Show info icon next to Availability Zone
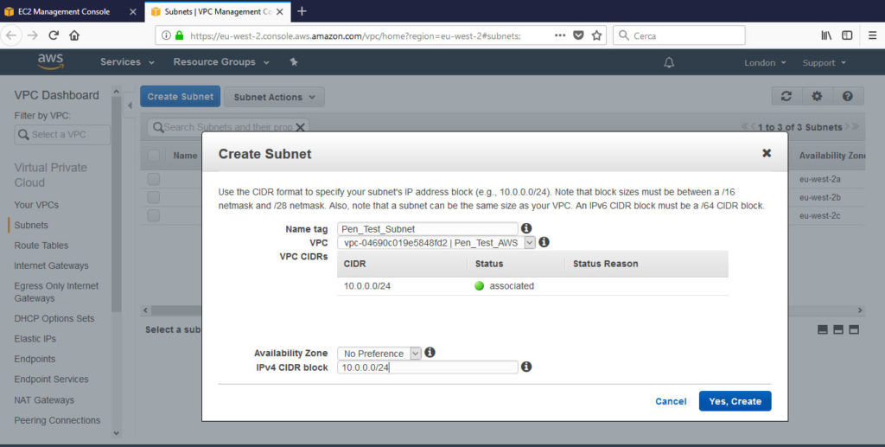 coord(430,352)
